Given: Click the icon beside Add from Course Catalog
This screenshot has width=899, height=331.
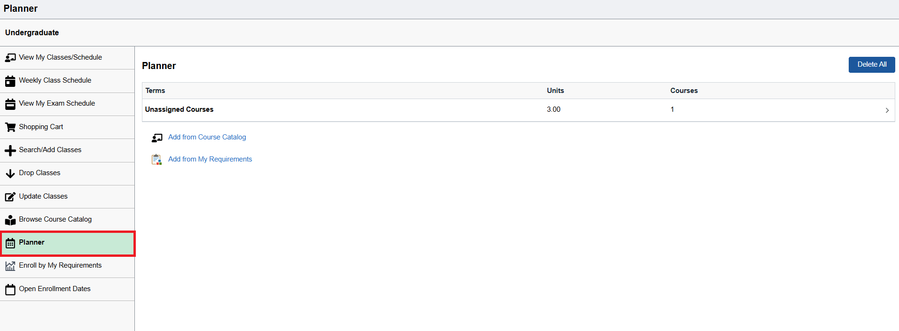Looking at the screenshot, I should coord(157,138).
